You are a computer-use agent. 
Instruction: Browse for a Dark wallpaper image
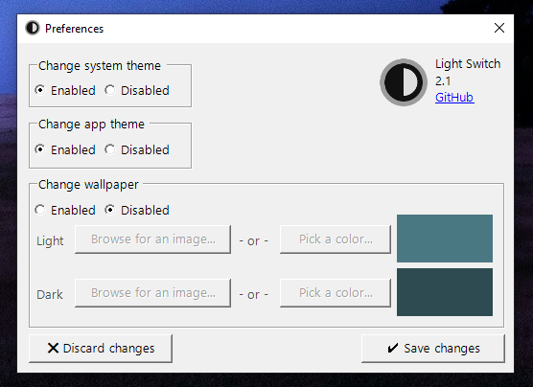point(152,293)
